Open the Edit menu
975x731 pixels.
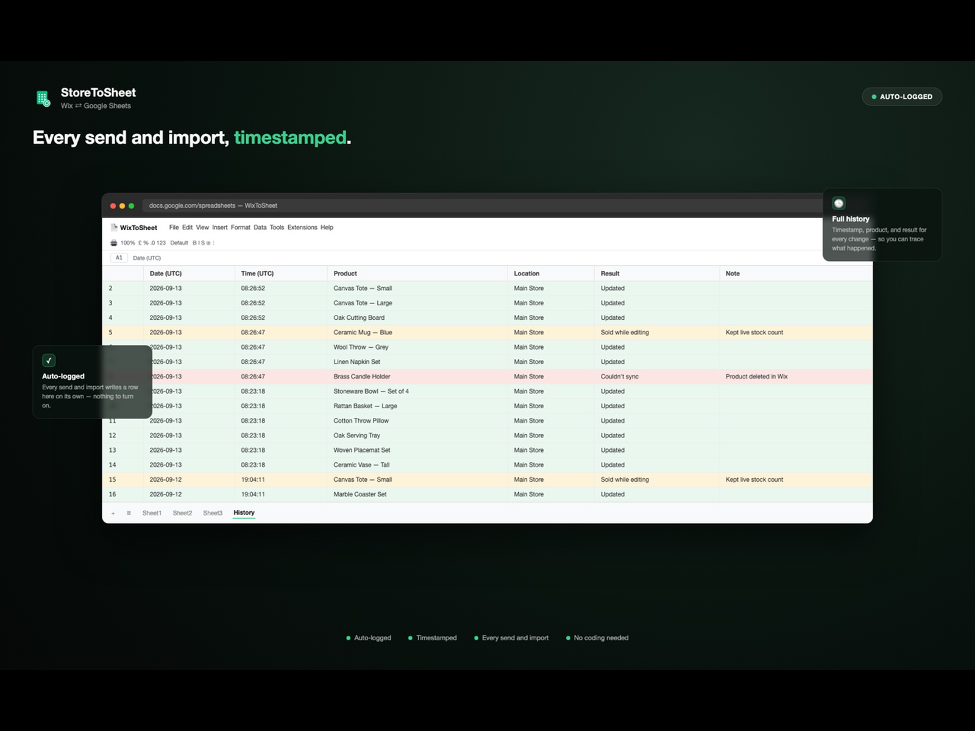[x=187, y=227]
